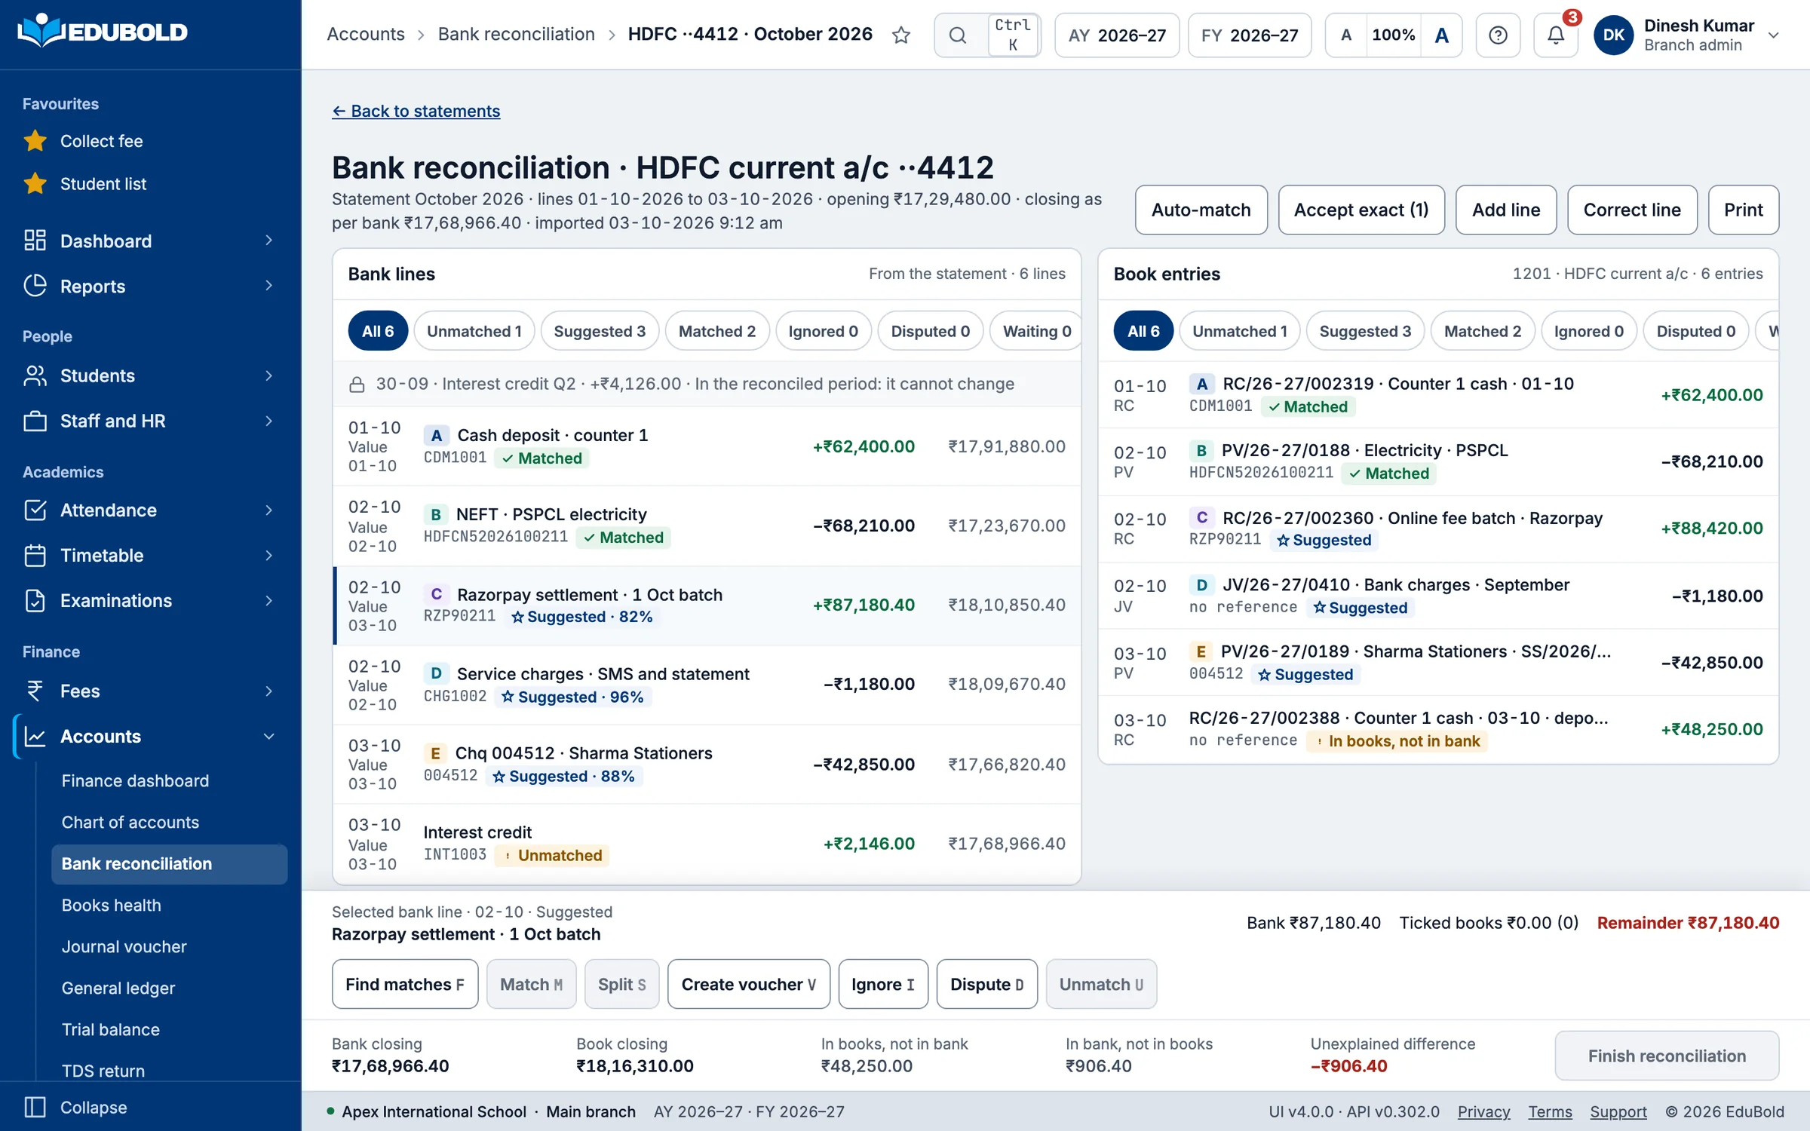Image resolution: width=1810 pixels, height=1131 pixels.
Task: Click the Examinations document icon
Action: coord(35,601)
